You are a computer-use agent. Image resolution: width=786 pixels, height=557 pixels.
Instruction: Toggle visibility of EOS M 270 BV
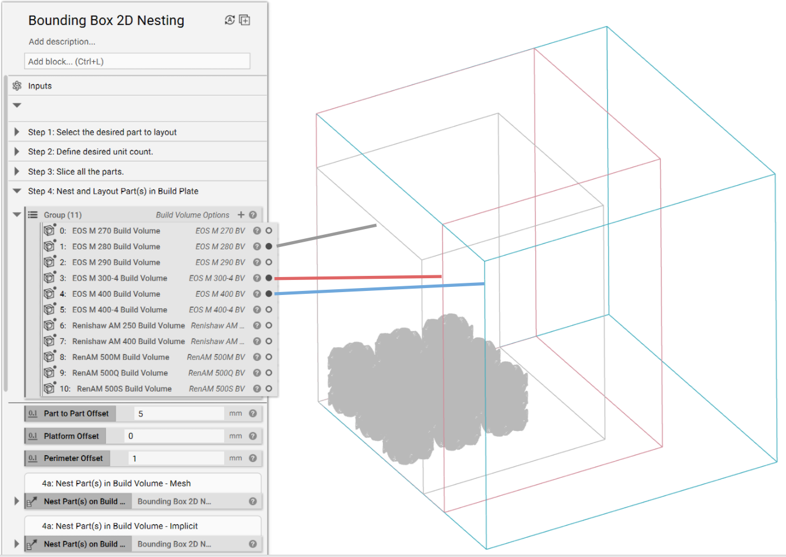pyautogui.click(x=269, y=230)
